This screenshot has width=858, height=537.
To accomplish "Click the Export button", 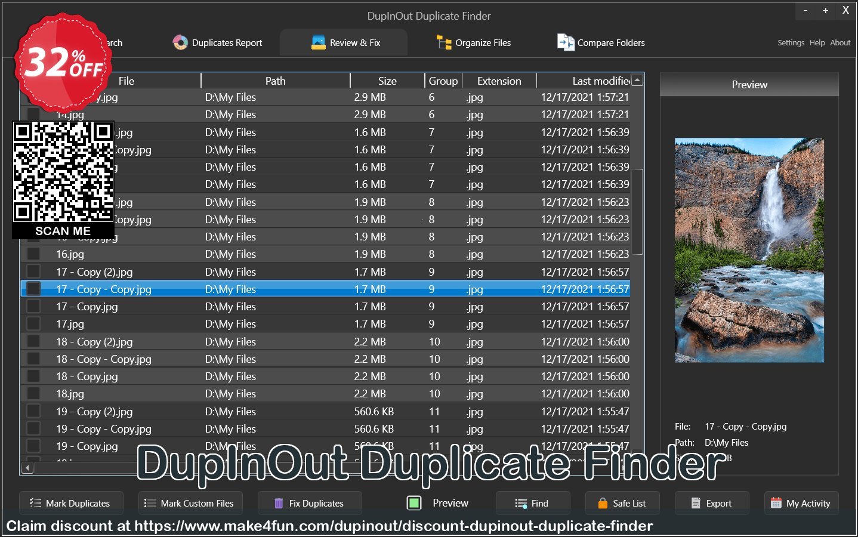I will pos(712,503).
